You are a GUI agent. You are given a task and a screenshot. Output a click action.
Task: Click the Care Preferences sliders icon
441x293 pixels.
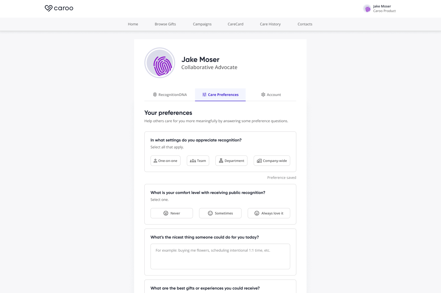click(204, 95)
